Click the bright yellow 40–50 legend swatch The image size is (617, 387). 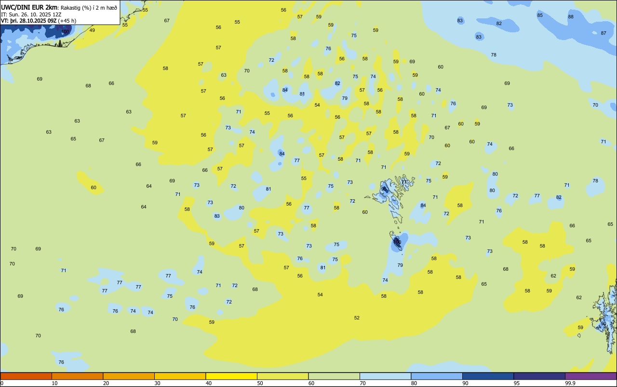point(231,376)
